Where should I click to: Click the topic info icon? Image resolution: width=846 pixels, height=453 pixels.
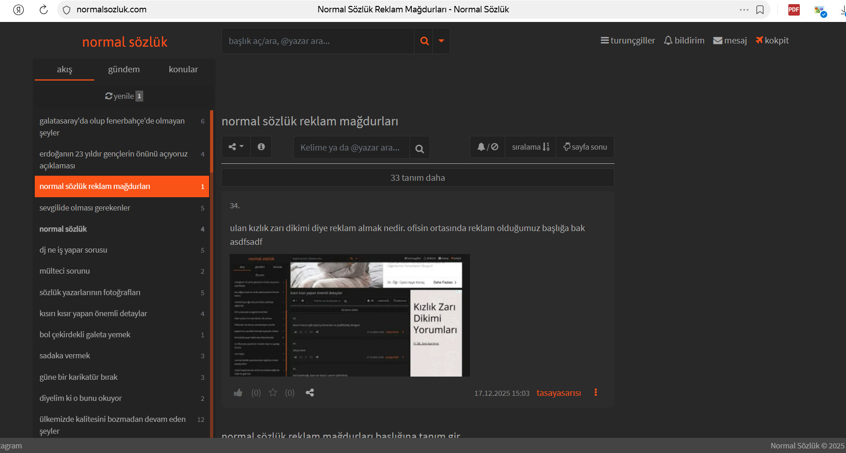coord(261,147)
